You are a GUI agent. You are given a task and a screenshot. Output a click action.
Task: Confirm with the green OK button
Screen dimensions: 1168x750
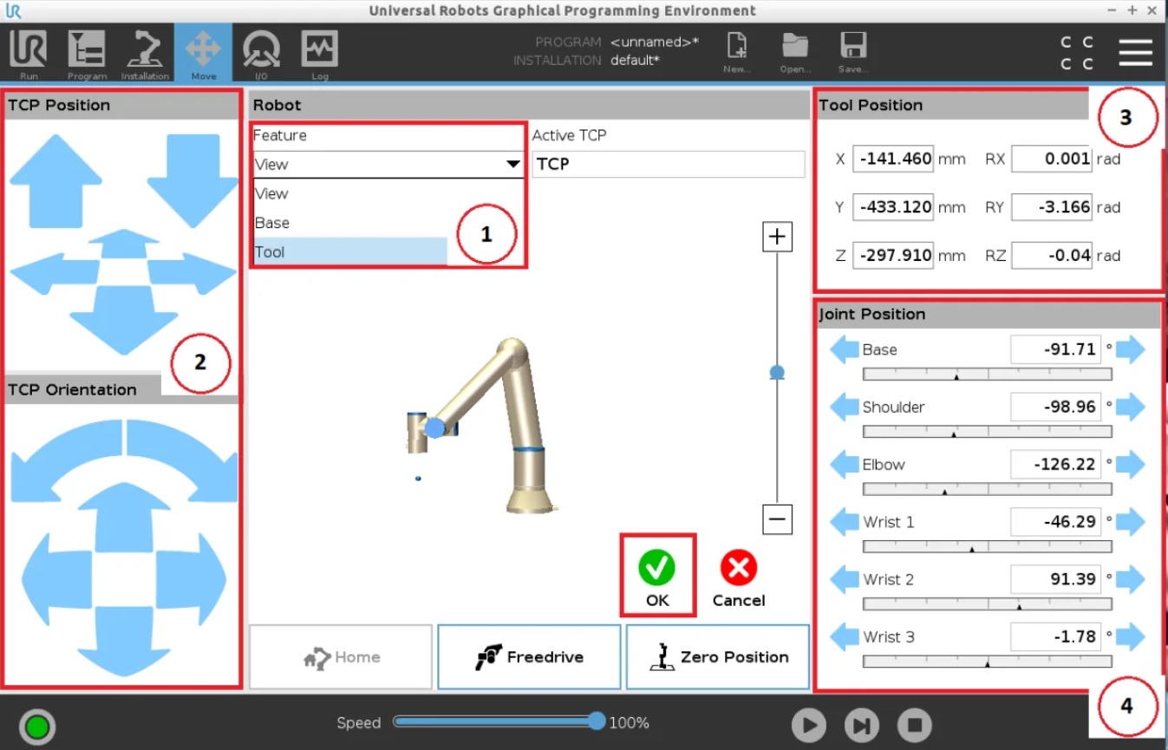657,578
